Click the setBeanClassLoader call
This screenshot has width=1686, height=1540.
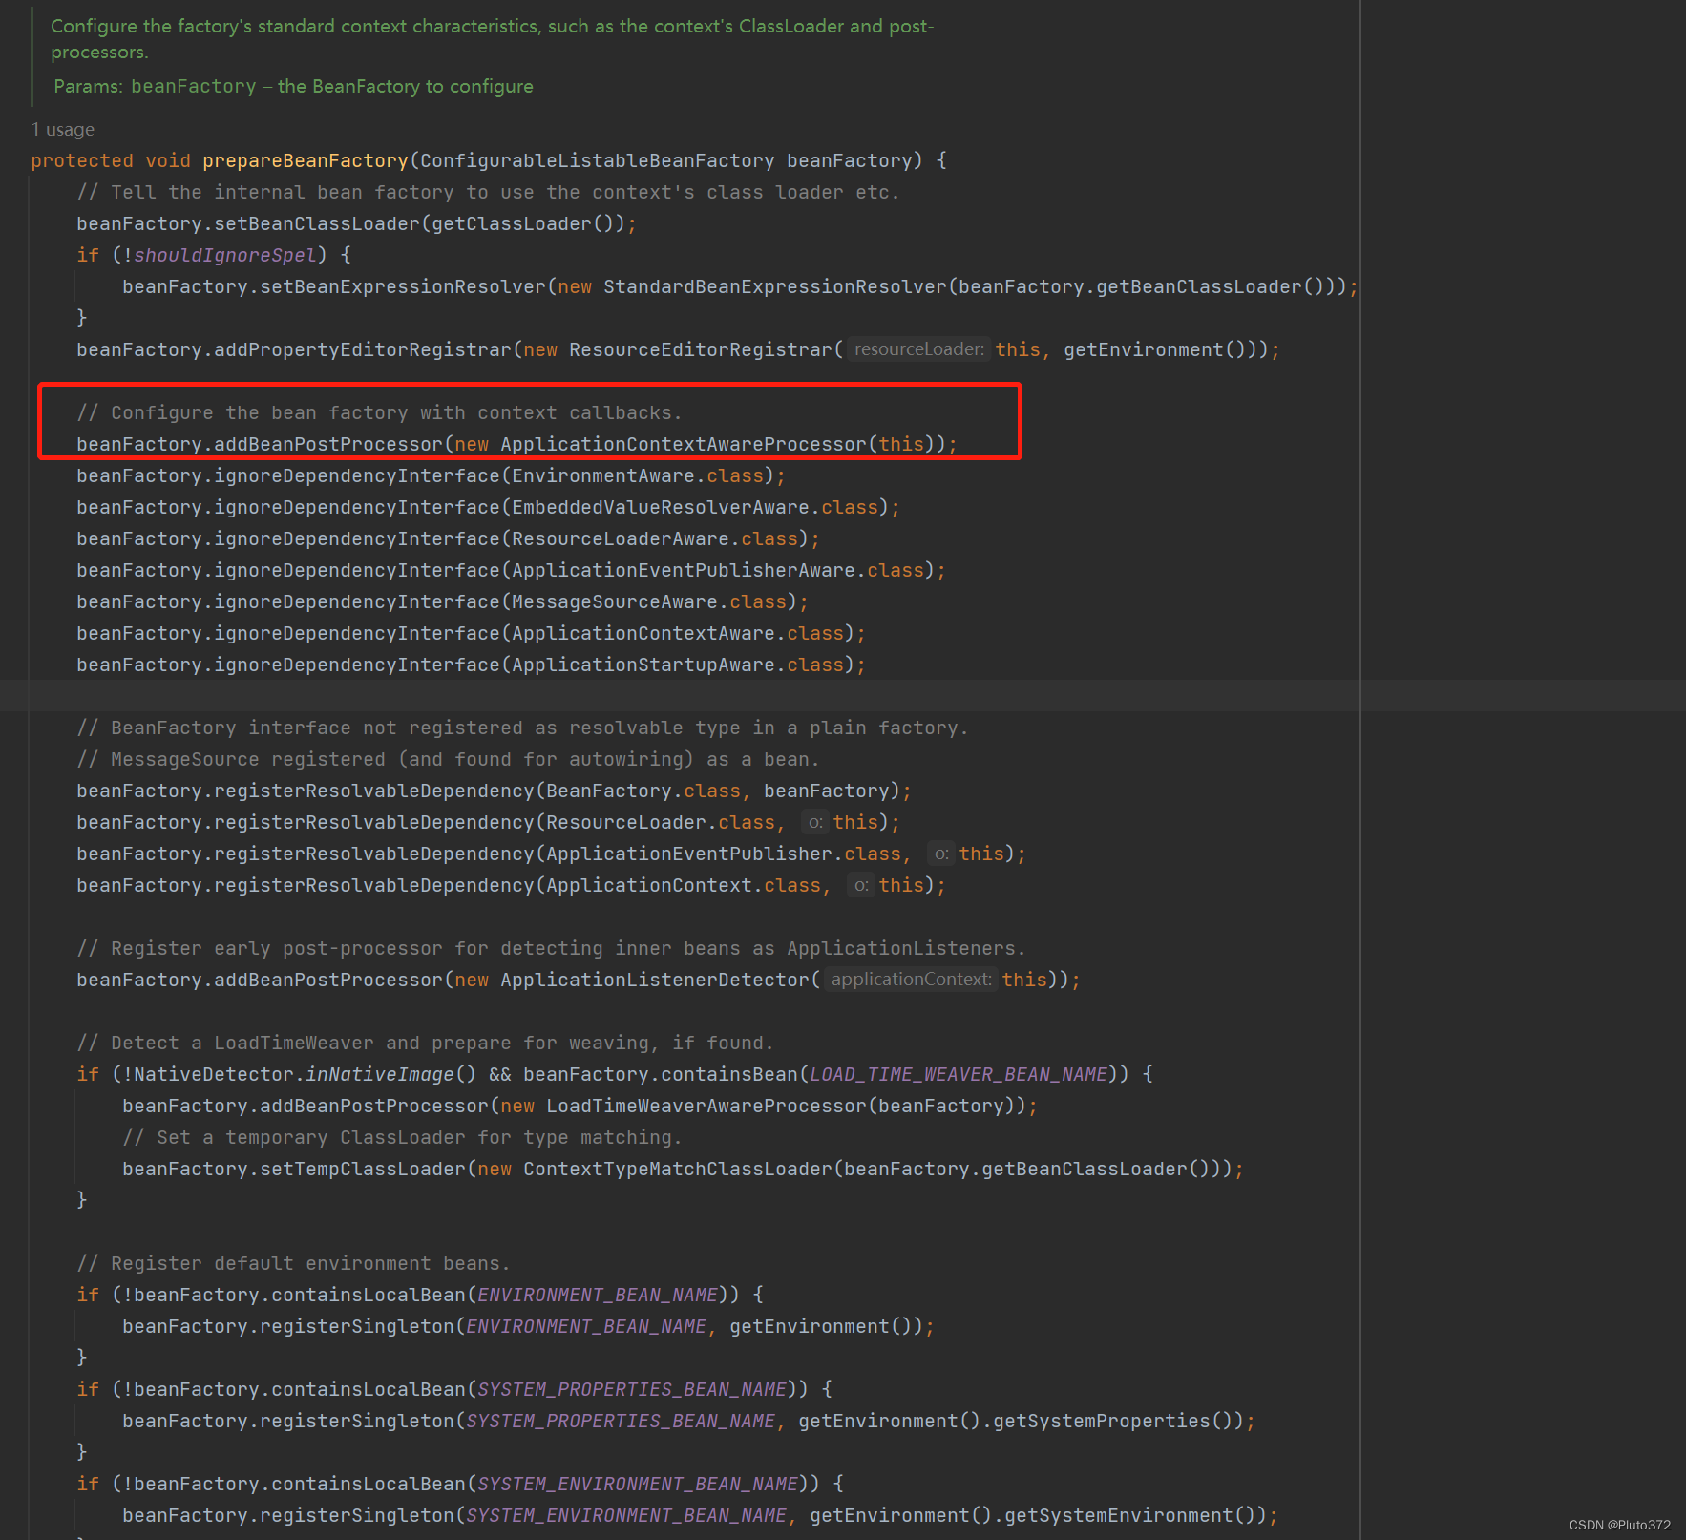pyautogui.click(x=317, y=223)
